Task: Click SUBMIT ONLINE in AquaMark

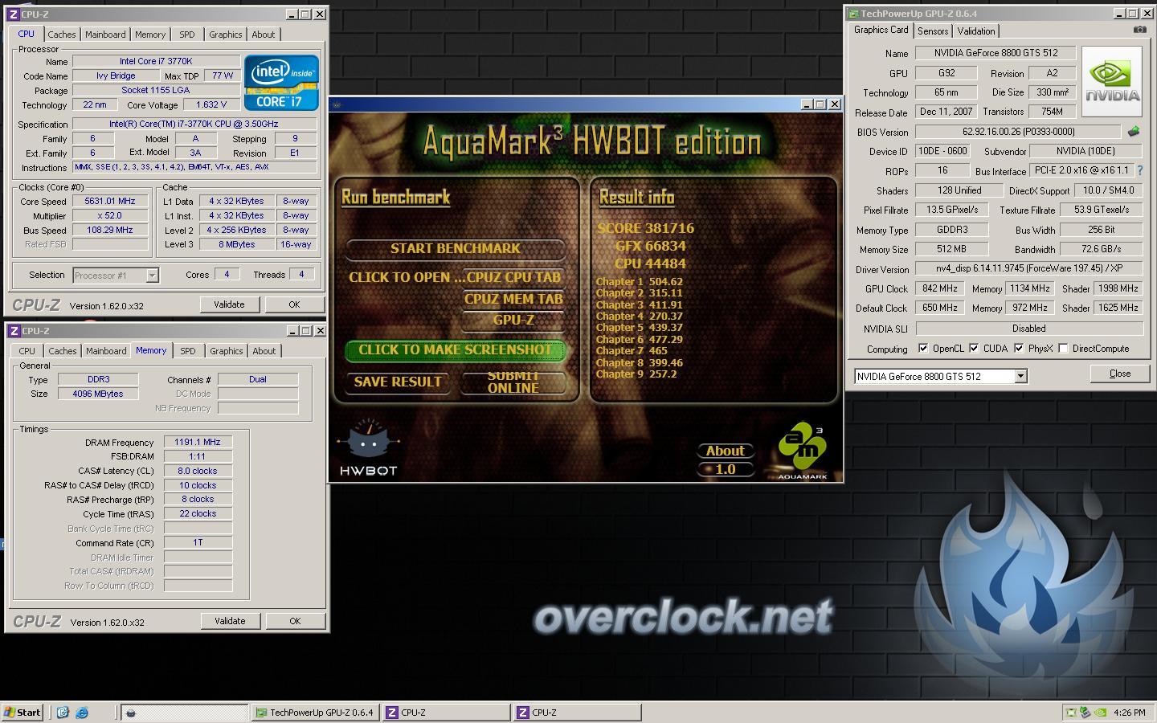Action: [513, 382]
